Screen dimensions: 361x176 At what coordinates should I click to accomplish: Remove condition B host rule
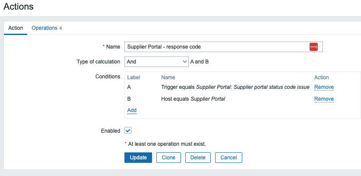(324, 99)
